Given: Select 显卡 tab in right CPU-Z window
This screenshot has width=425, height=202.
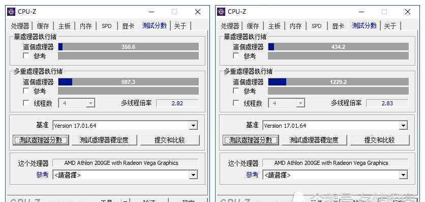Looking at the screenshot, I should pos(338,26).
